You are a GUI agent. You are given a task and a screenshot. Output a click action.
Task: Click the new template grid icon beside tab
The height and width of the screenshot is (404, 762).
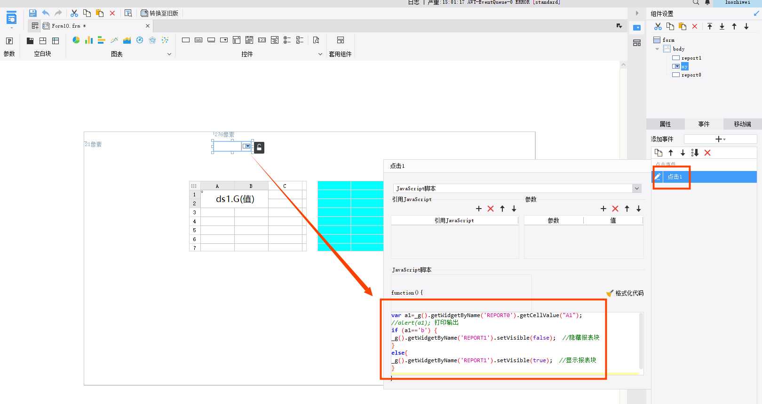tap(35, 26)
